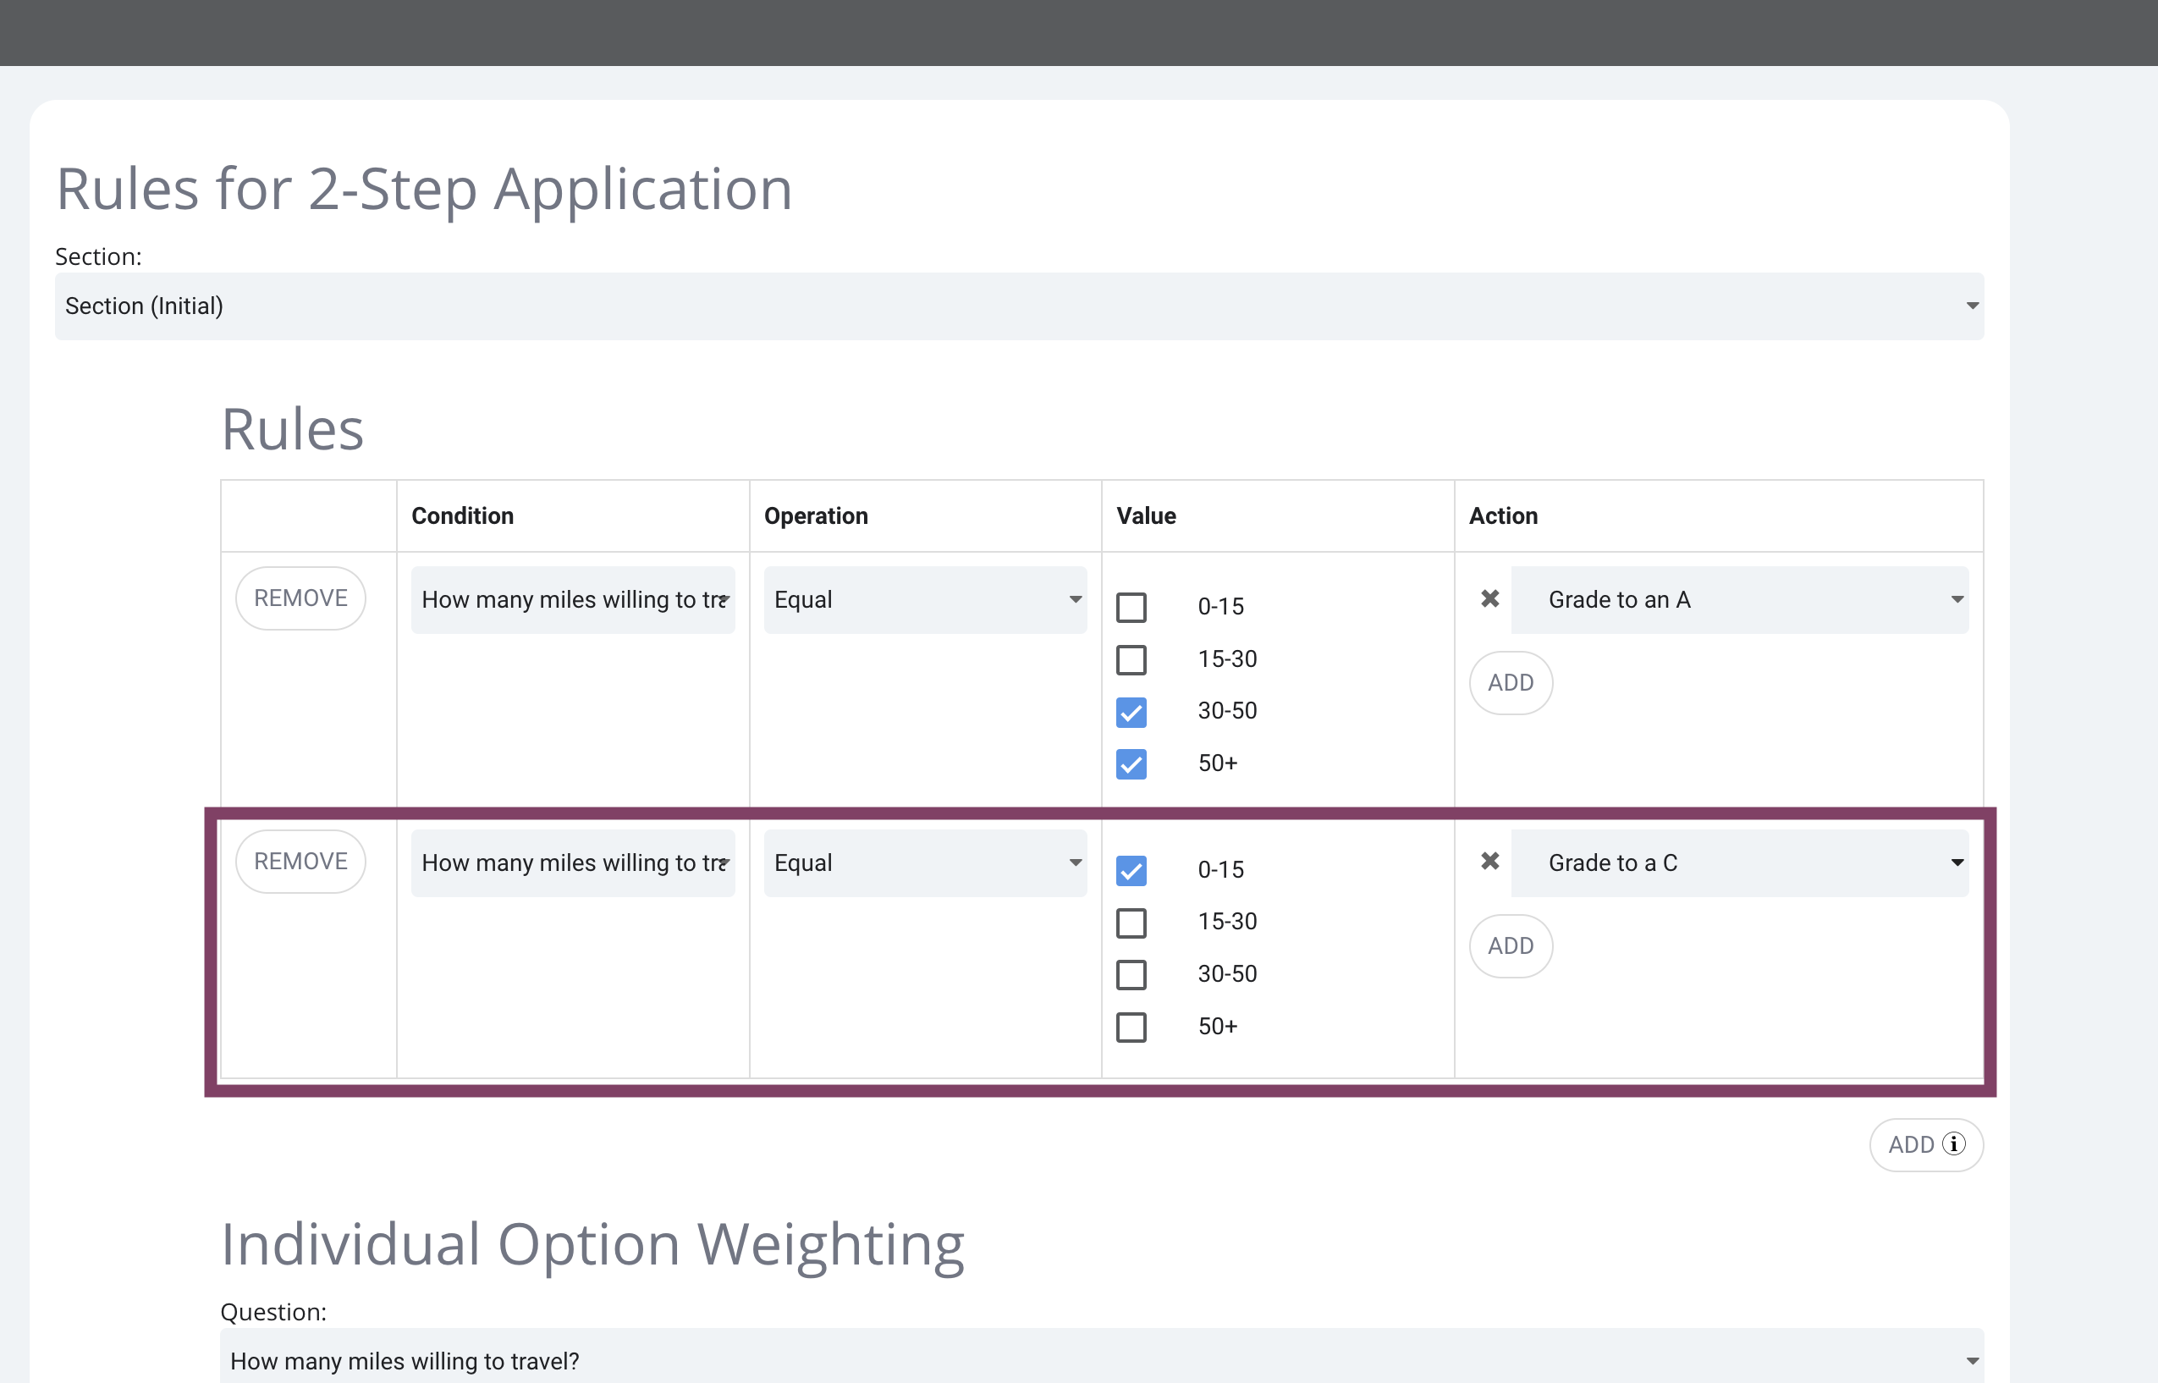Open the Grade to an A action dropdown
Image resolution: width=2158 pixels, height=1383 pixels.
coord(1740,600)
